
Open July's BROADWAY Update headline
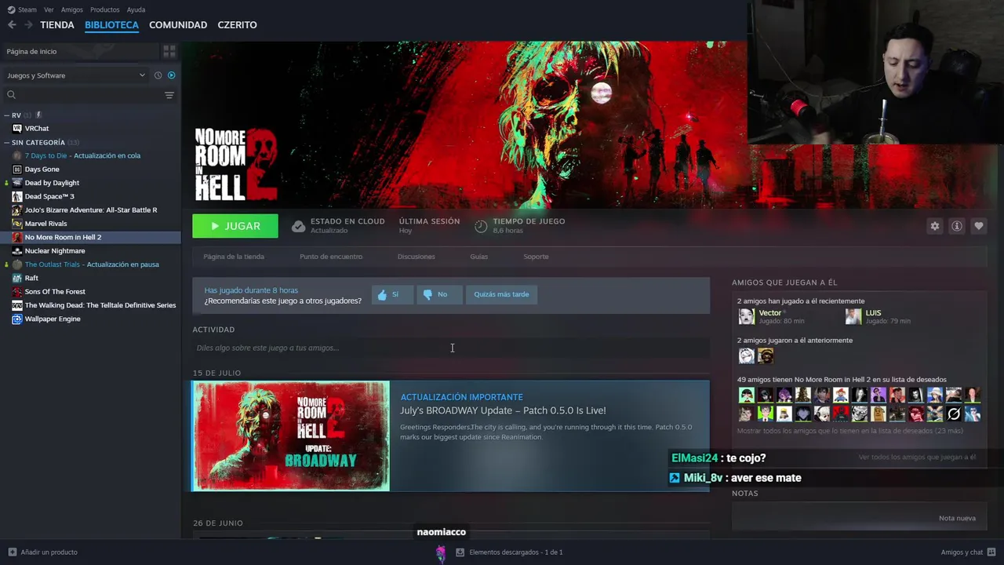503,410
